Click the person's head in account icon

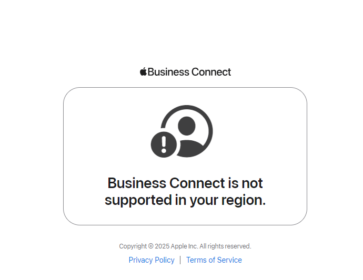(x=187, y=126)
